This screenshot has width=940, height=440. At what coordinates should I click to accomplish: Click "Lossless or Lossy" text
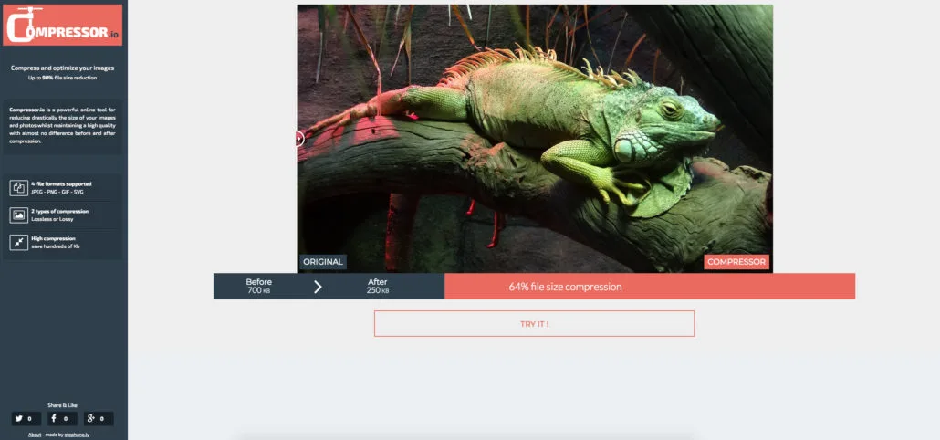pyautogui.click(x=52, y=219)
